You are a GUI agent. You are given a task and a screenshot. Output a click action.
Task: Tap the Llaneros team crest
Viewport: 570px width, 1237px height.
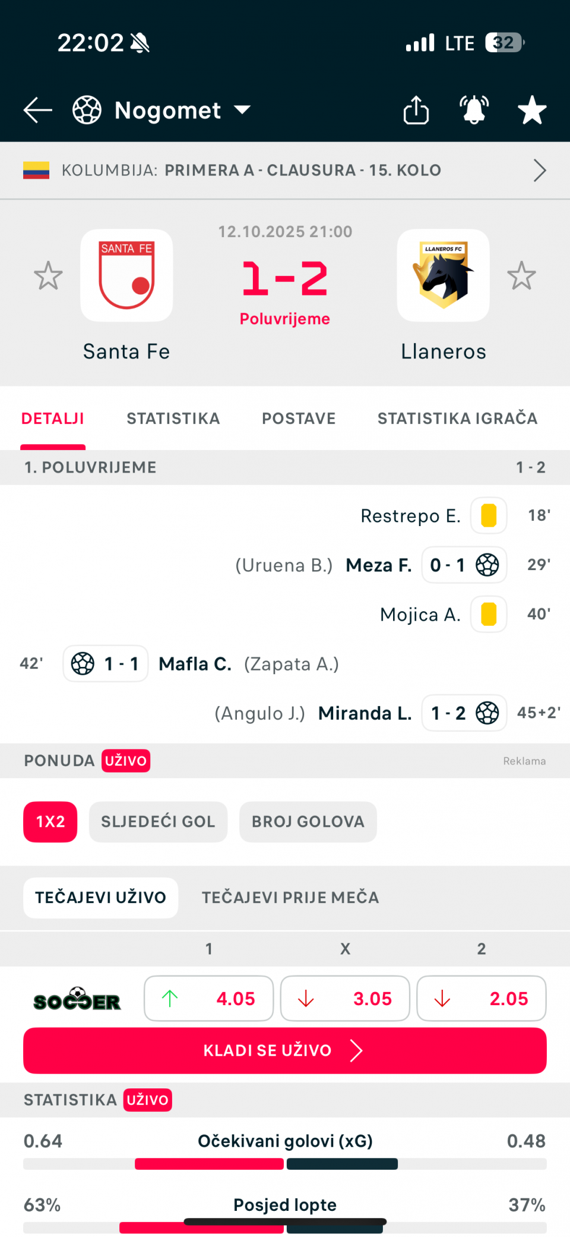click(443, 275)
